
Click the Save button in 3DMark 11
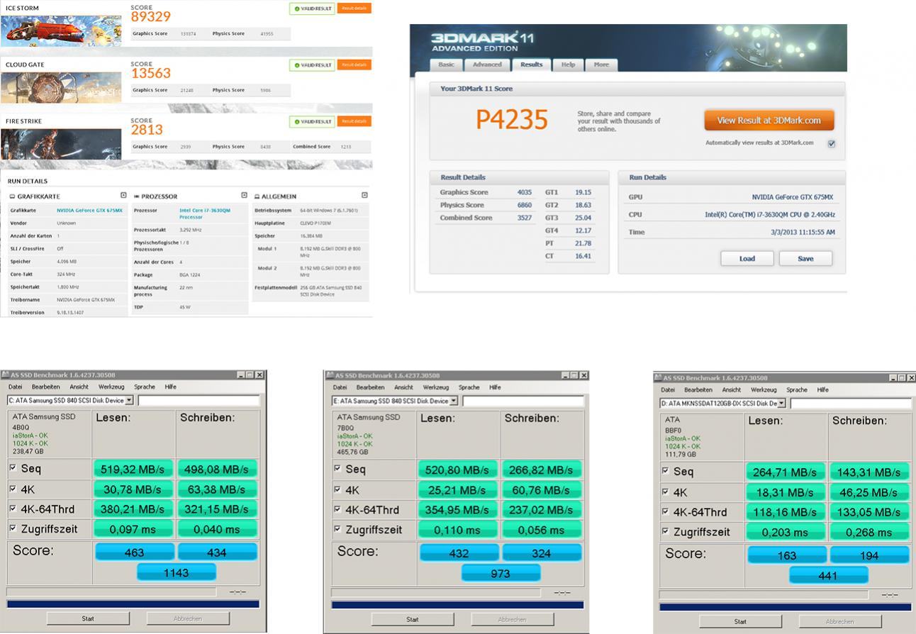(805, 259)
